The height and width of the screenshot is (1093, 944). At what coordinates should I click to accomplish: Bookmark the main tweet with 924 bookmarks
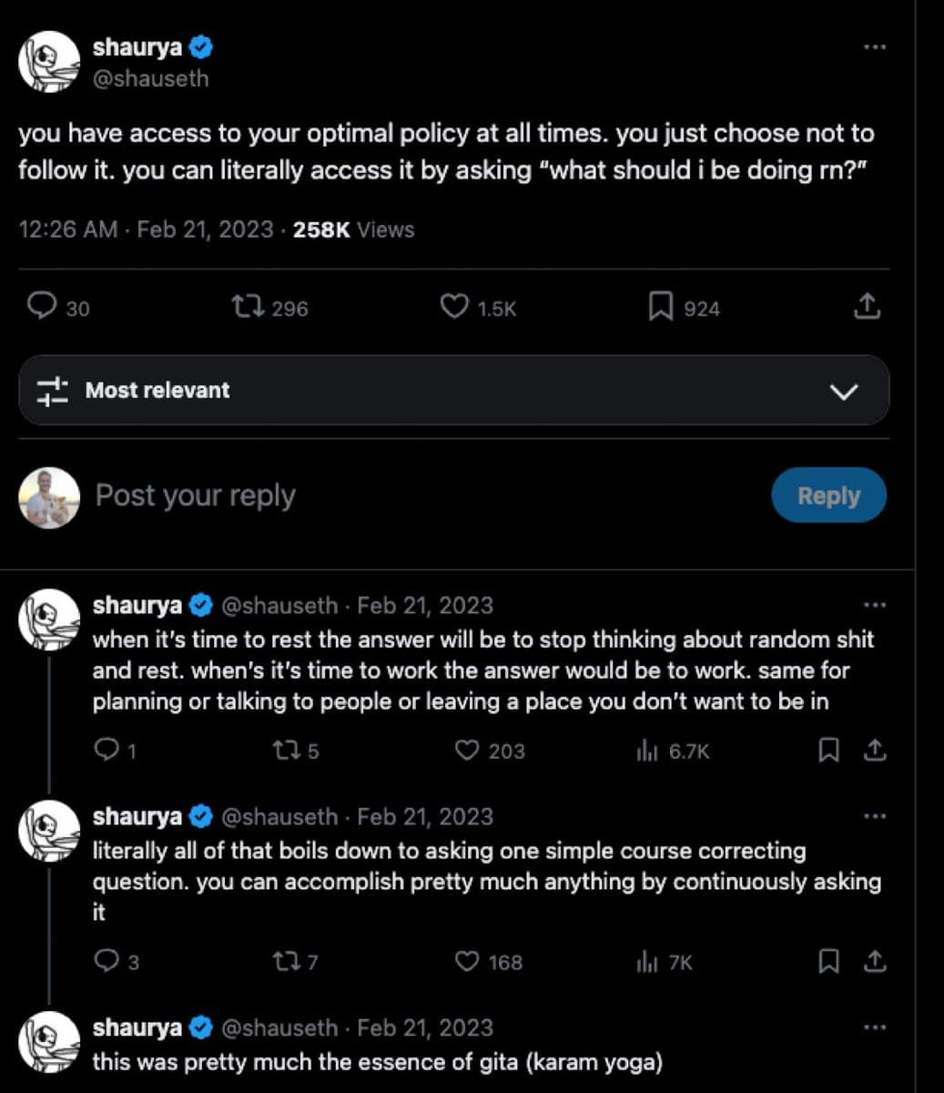pos(660,307)
